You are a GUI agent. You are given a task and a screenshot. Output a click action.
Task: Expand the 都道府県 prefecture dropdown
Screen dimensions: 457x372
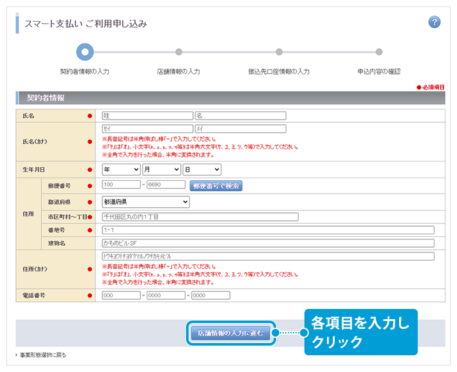pyautogui.click(x=145, y=202)
